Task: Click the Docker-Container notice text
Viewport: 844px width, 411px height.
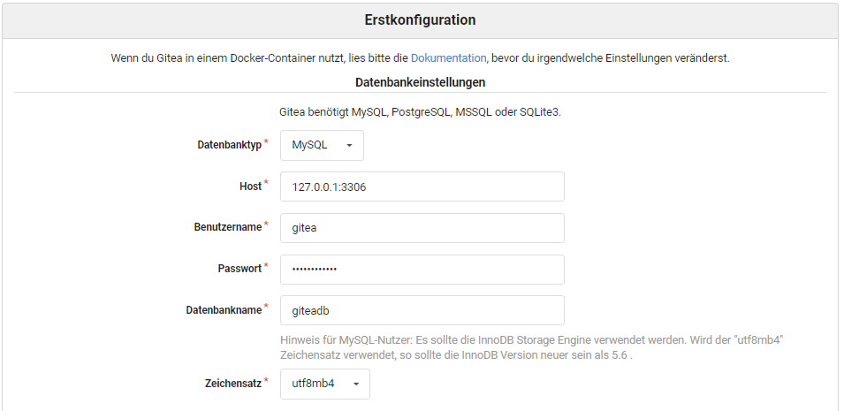Action: point(256,58)
